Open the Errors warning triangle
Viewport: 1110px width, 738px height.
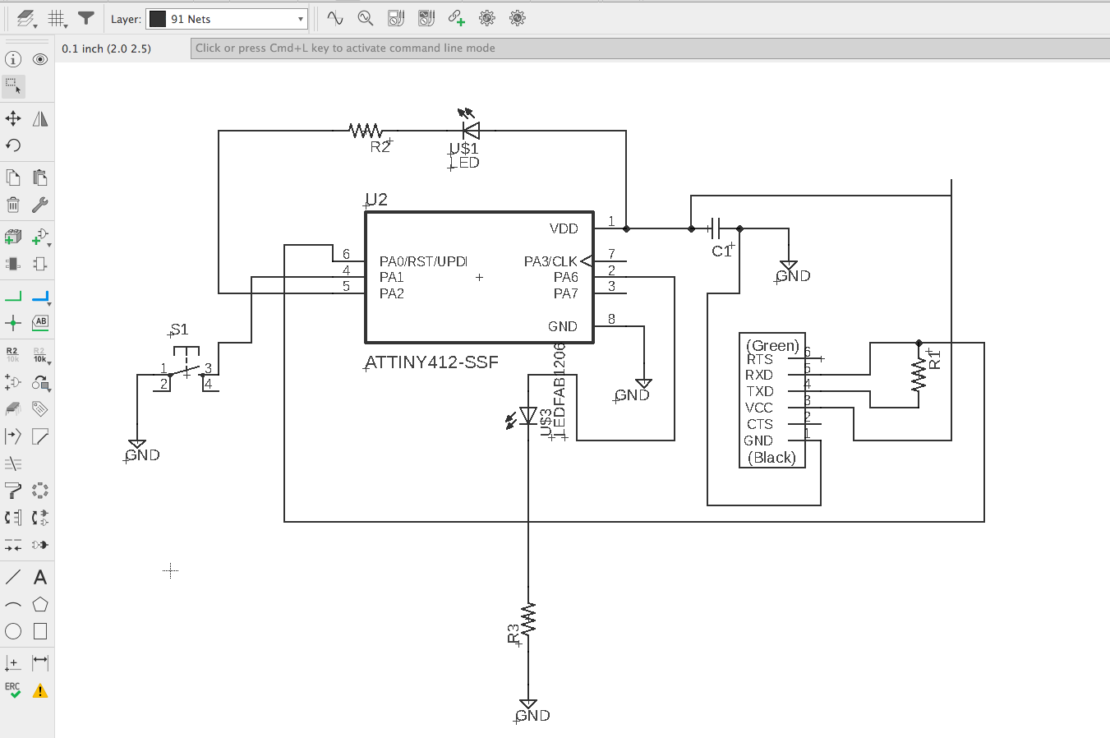[x=40, y=690]
